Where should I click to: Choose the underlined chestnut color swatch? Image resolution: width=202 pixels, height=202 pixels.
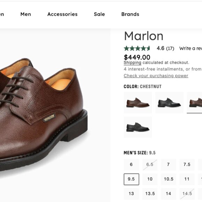[194, 102]
